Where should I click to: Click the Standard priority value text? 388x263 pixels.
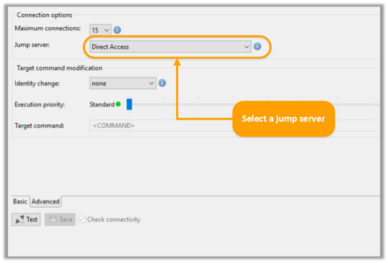102,105
